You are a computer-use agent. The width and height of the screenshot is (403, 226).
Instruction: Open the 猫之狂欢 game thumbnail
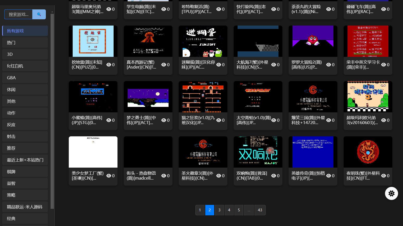[x=203, y=97]
